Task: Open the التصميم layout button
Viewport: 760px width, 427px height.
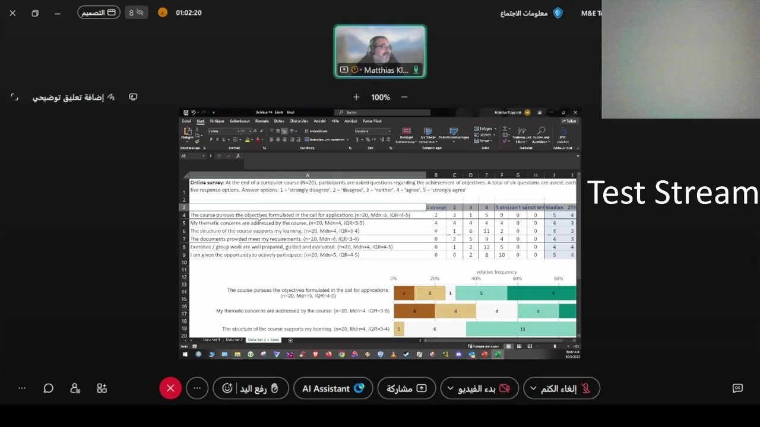Action: pos(99,12)
